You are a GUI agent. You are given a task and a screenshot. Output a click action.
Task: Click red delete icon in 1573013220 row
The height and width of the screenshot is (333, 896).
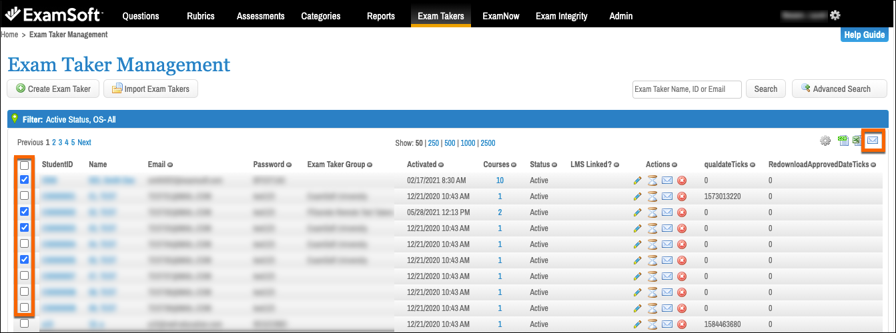point(682,196)
